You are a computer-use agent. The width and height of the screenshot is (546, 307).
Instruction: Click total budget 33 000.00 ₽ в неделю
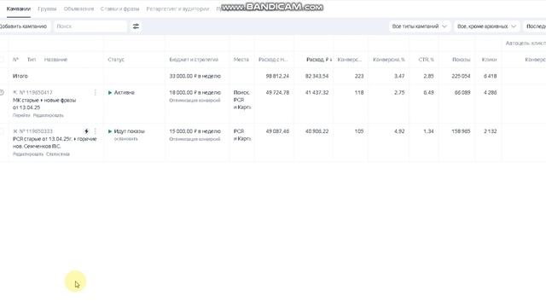195,76
